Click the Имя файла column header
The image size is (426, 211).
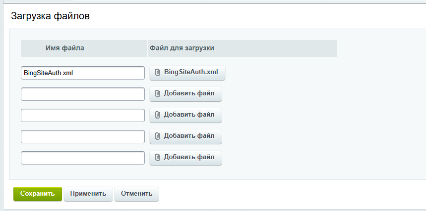coord(64,48)
